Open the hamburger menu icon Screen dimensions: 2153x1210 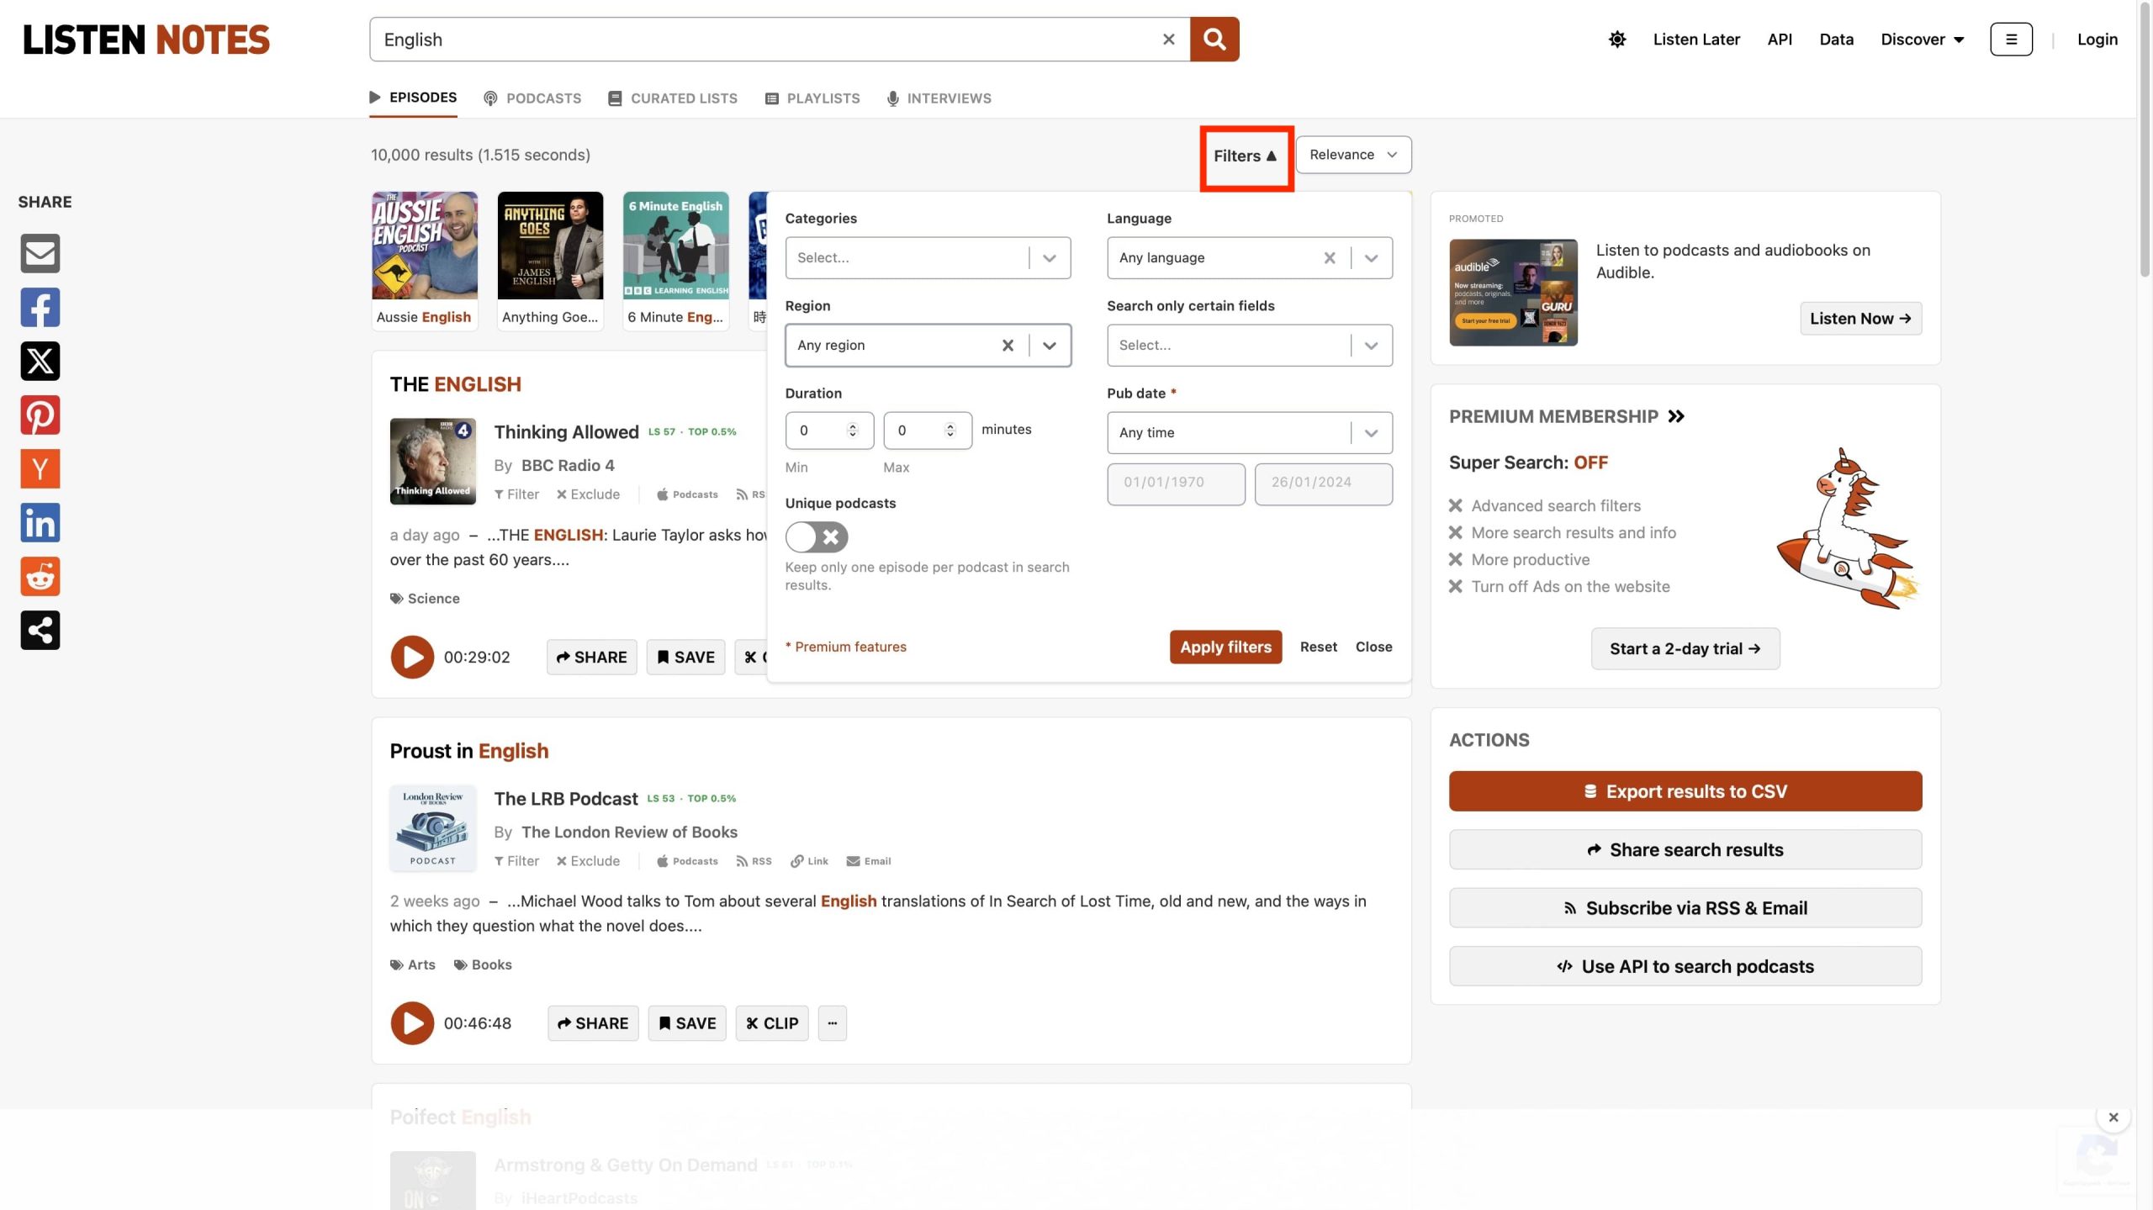(x=2011, y=40)
